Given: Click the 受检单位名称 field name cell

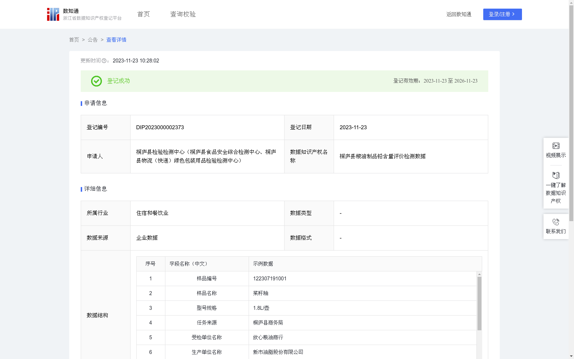Looking at the screenshot, I should pyautogui.click(x=207, y=337).
